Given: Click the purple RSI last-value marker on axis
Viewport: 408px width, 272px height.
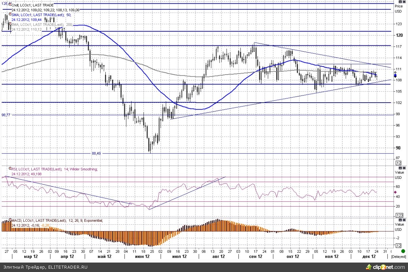Looking at the screenshot, I should coord(396,192).
